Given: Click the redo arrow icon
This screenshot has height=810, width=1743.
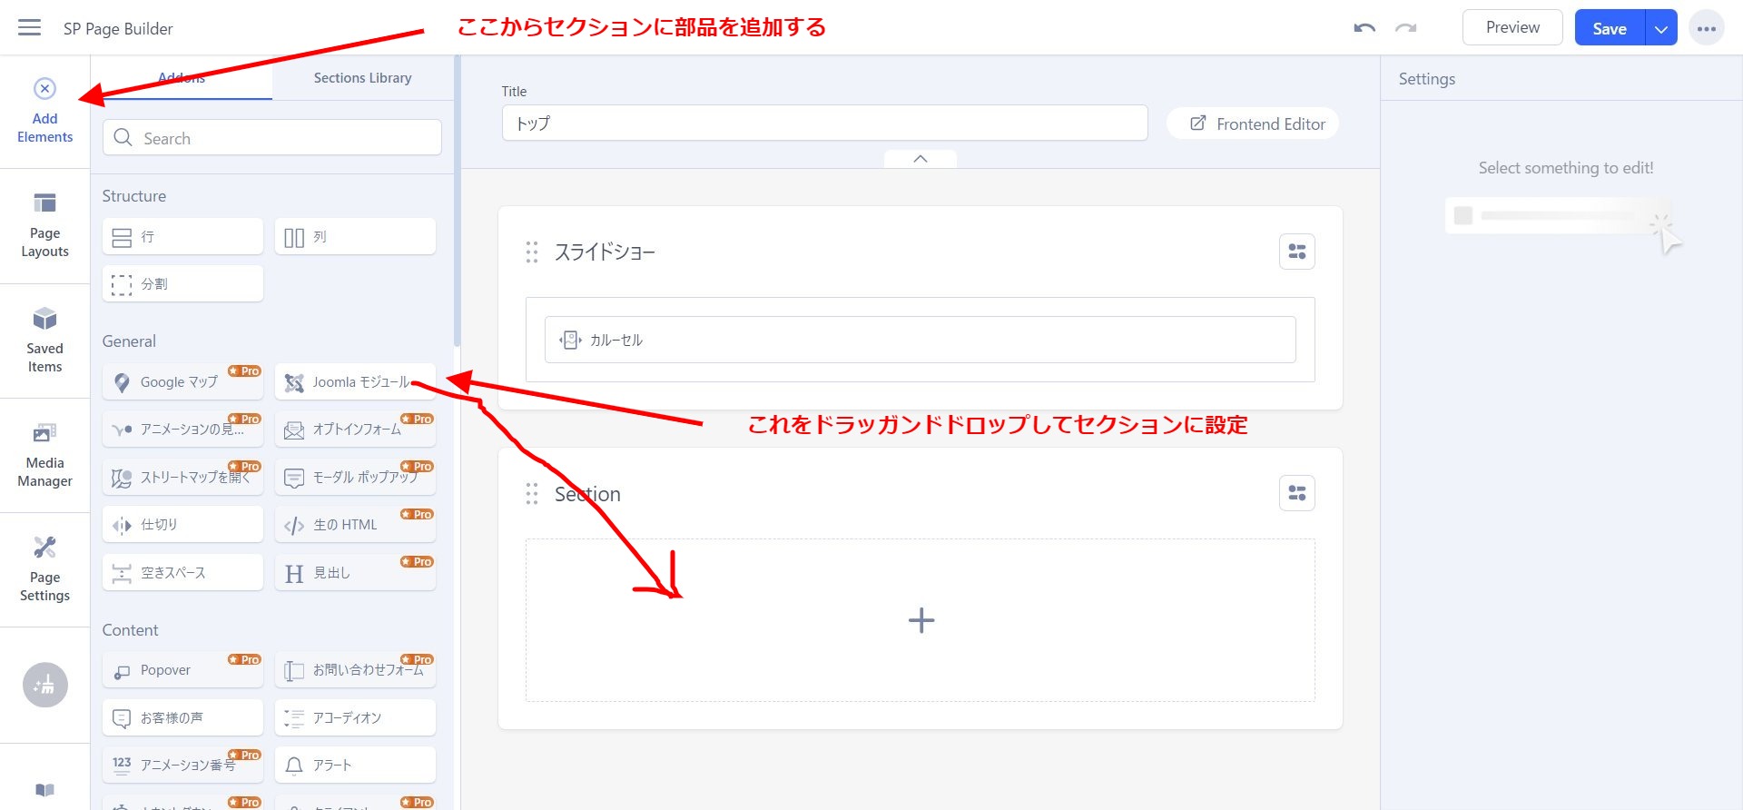Looking at the screenshot, I should point(1406,28).
